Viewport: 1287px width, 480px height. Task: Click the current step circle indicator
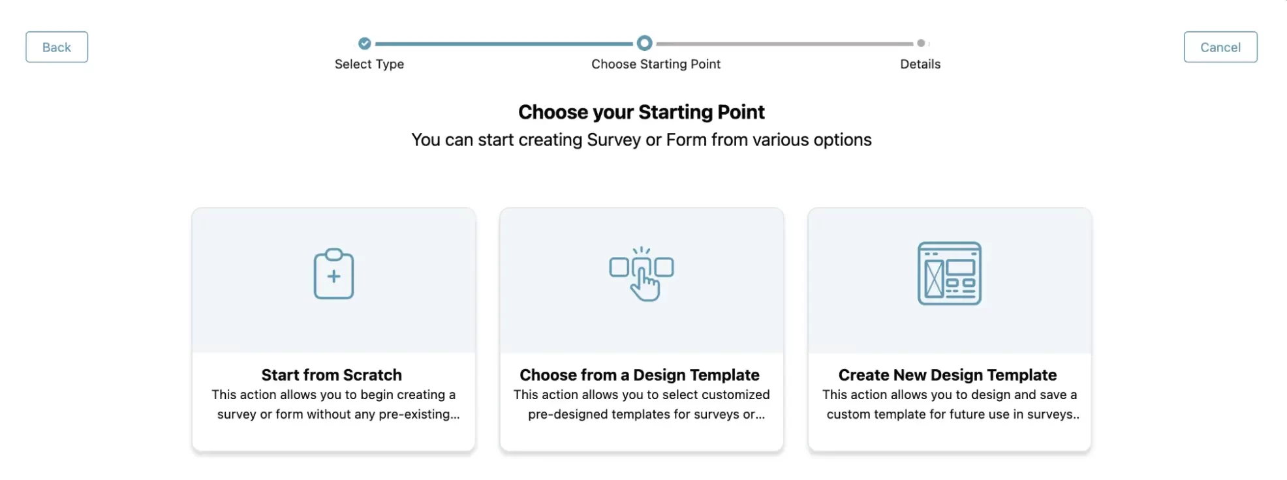click(x=644, y=43)
